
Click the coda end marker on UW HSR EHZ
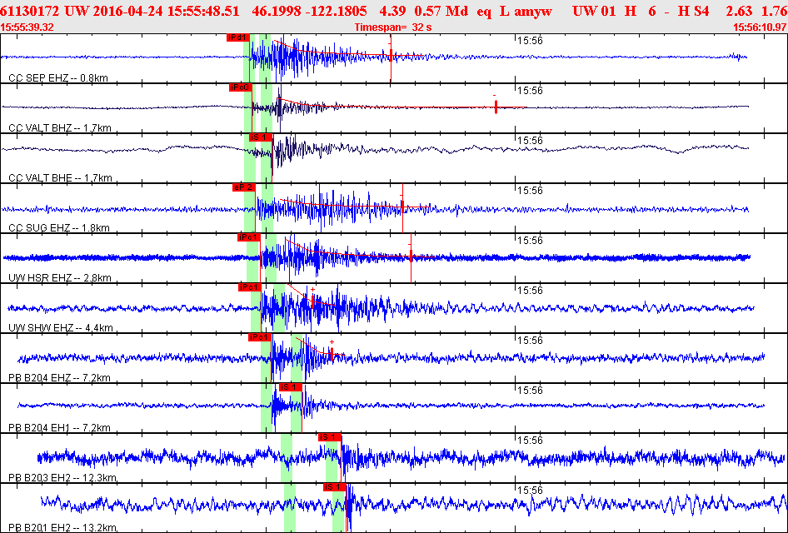(411, 255)
